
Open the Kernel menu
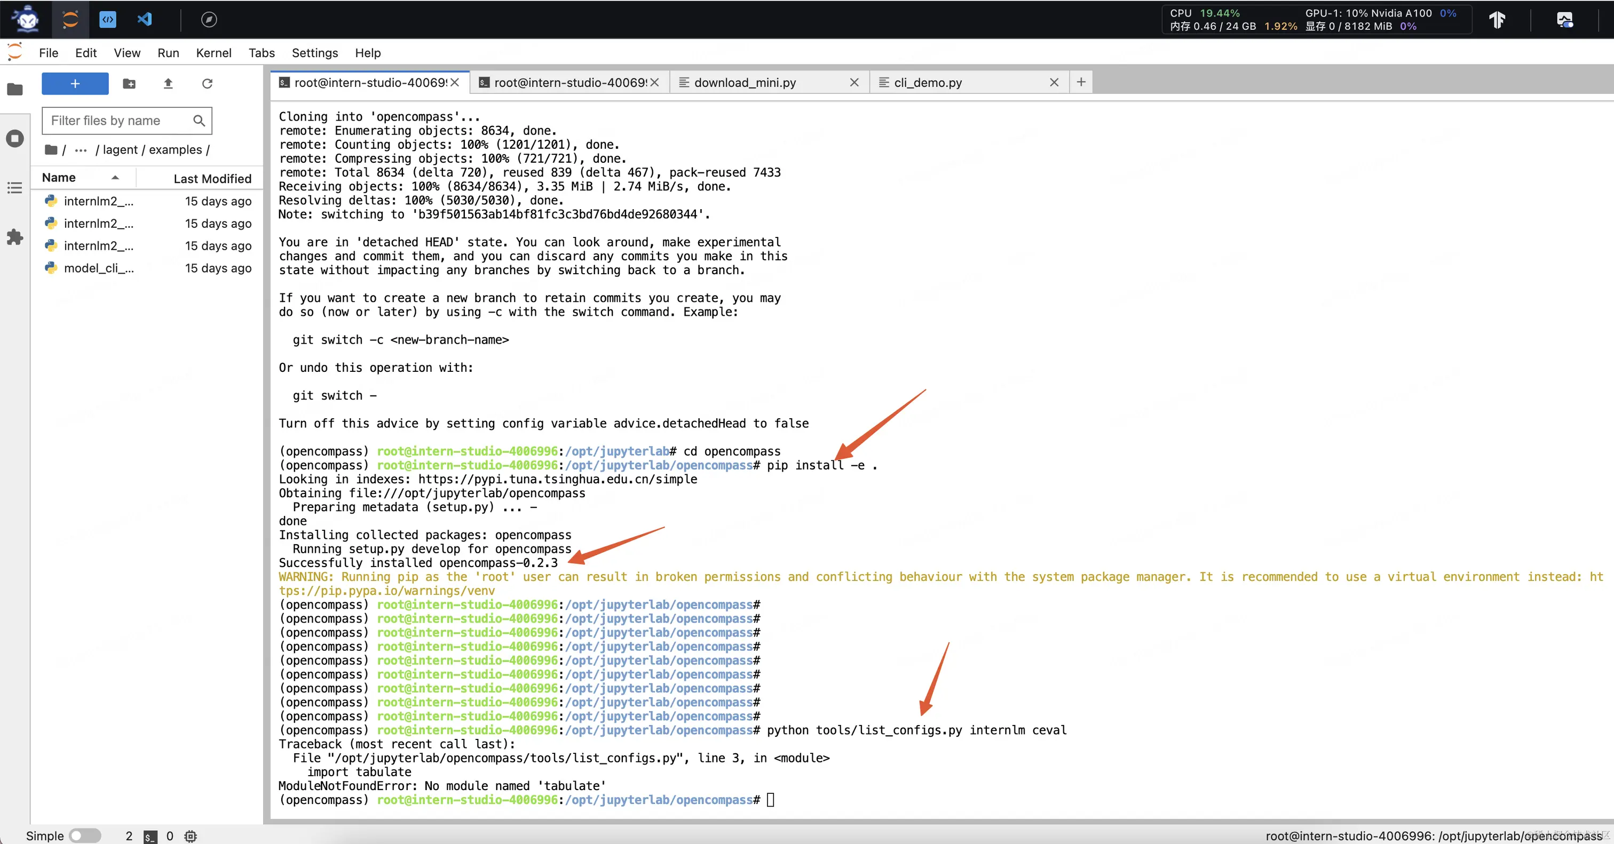pos(213,53)
